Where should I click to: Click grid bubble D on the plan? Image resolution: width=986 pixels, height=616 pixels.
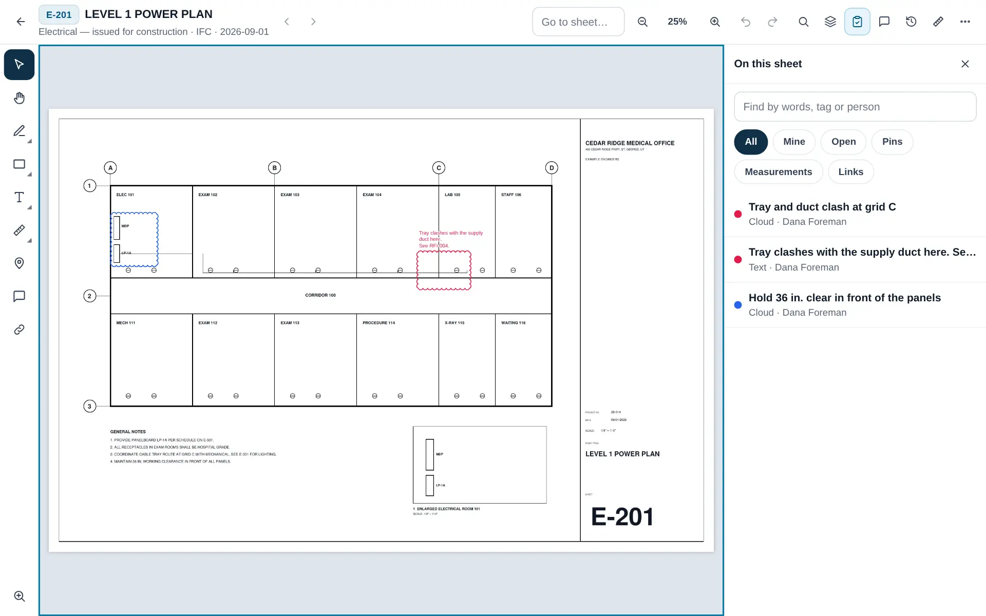click(x=552, y=168)
